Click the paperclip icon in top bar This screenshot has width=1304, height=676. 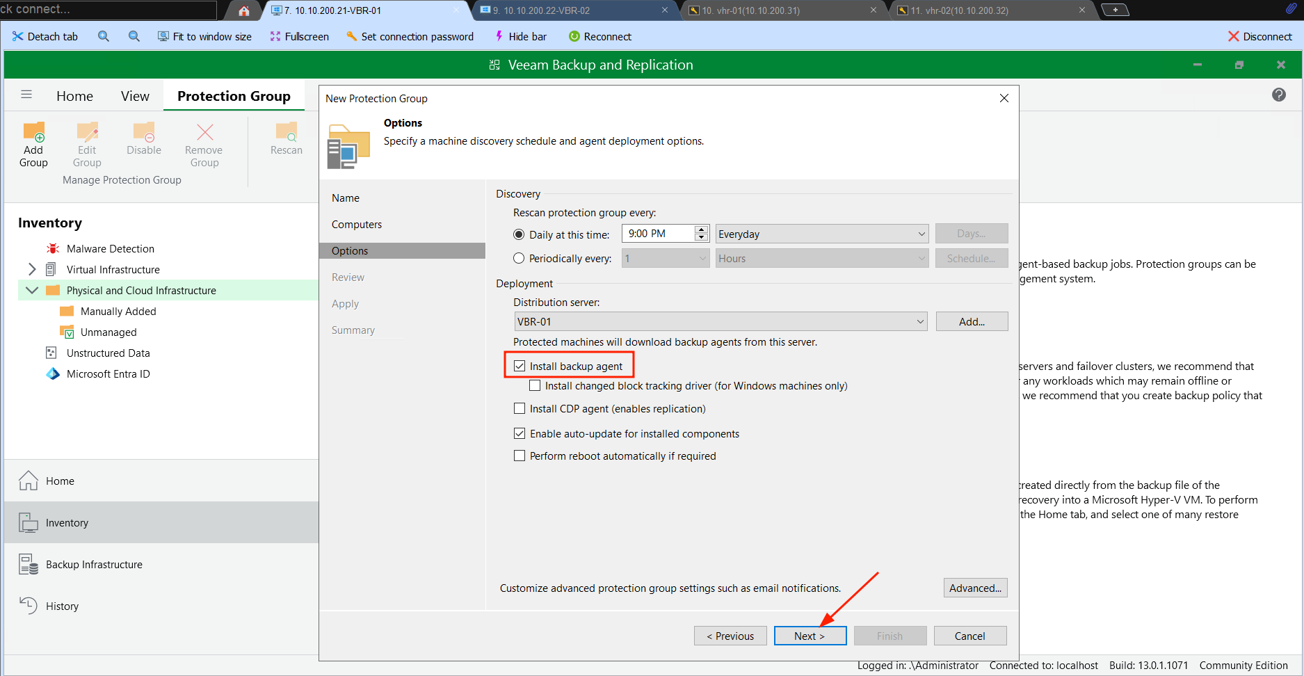tap(1291, 9)
